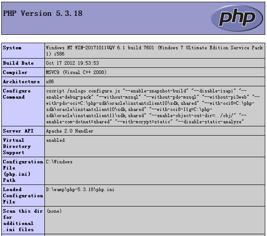Click the 'Server API' label

click(x=18, y=131)
